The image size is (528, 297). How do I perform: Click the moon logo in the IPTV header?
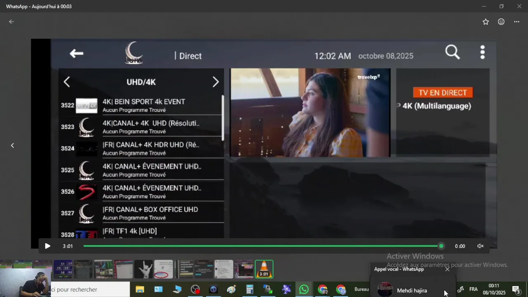tap(134, 53)
